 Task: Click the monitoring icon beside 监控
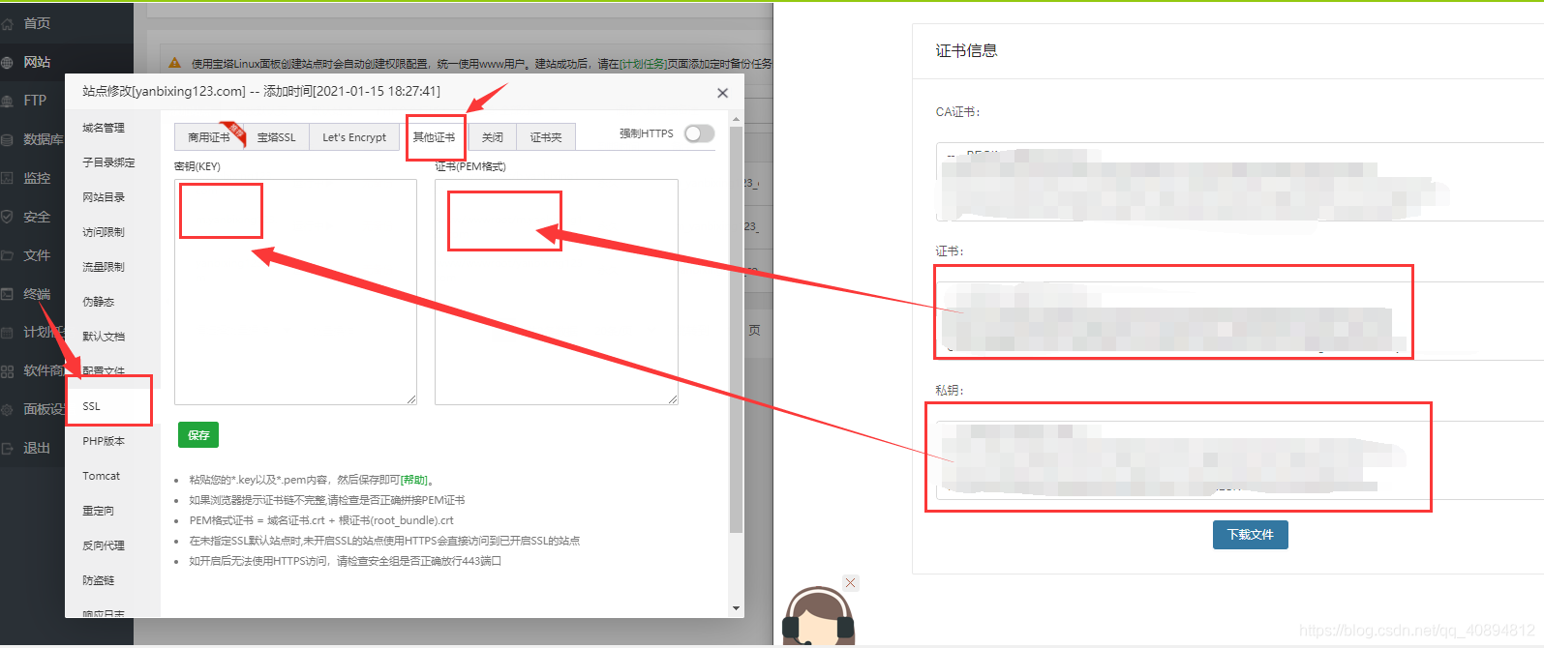point(7,178)
